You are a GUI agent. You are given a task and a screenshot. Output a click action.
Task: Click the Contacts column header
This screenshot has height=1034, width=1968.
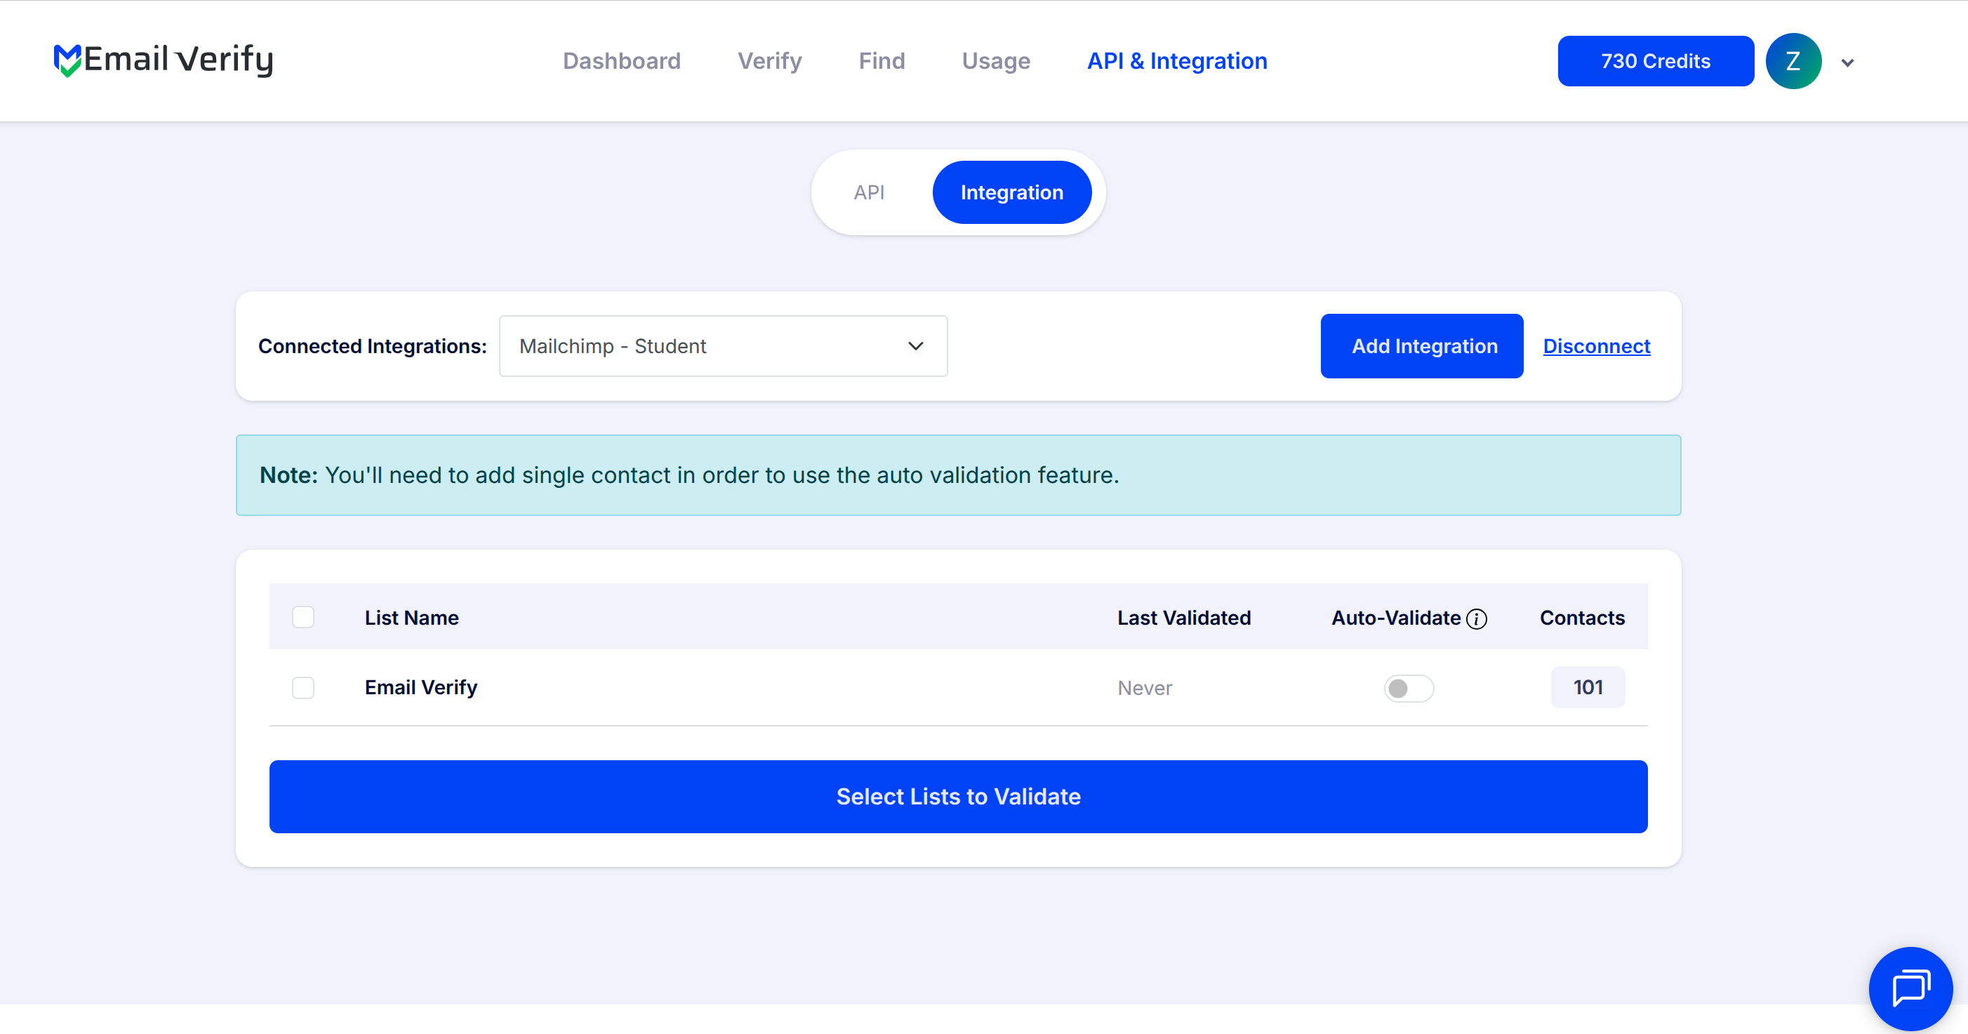[1581, 618]
